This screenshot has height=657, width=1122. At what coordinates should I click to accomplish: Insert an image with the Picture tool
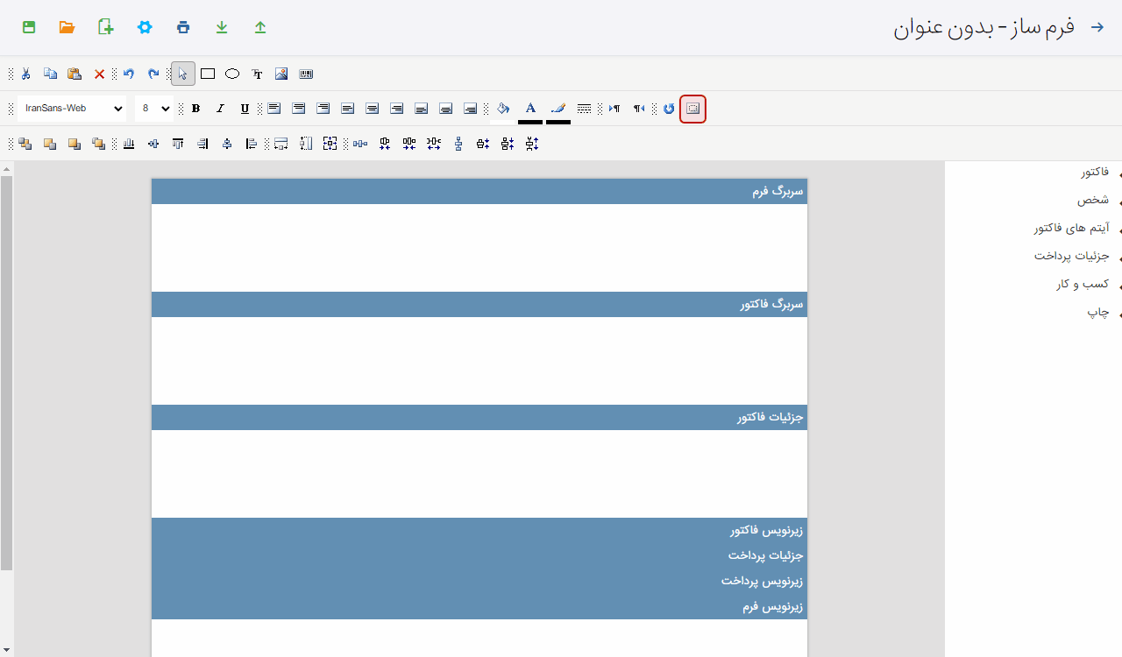pos(281,74)
